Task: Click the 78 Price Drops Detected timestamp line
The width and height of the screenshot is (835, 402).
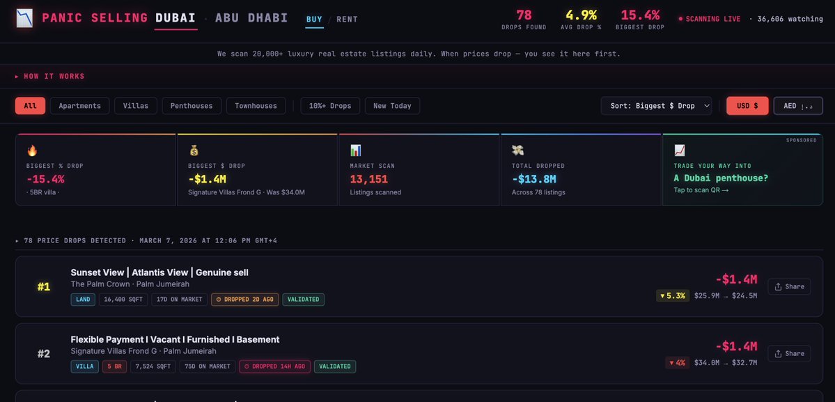Action: pyautogui.click(x=146, y=240)
